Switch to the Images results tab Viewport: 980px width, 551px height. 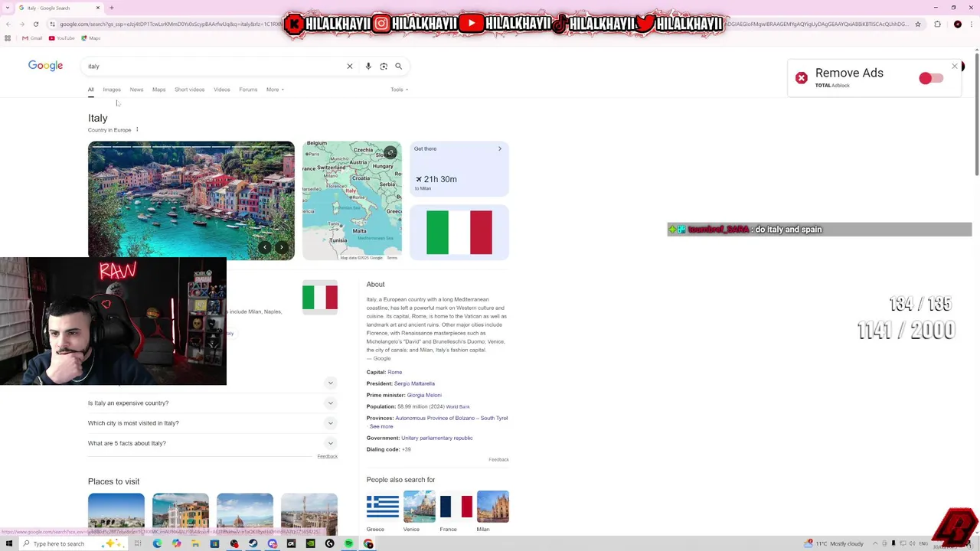coord(112,90)
